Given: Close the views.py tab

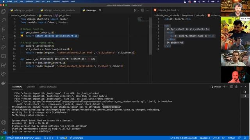Looking at the screenshot, I should [100, 10].
